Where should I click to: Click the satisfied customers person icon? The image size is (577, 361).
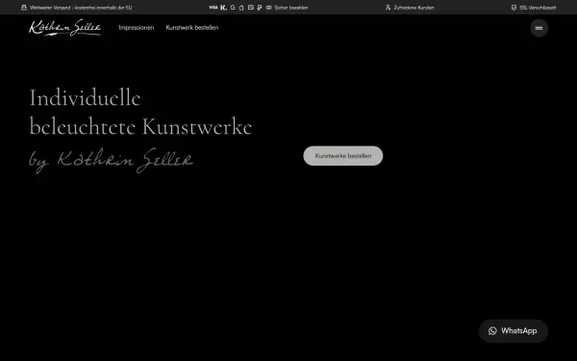tap(388, 8)
